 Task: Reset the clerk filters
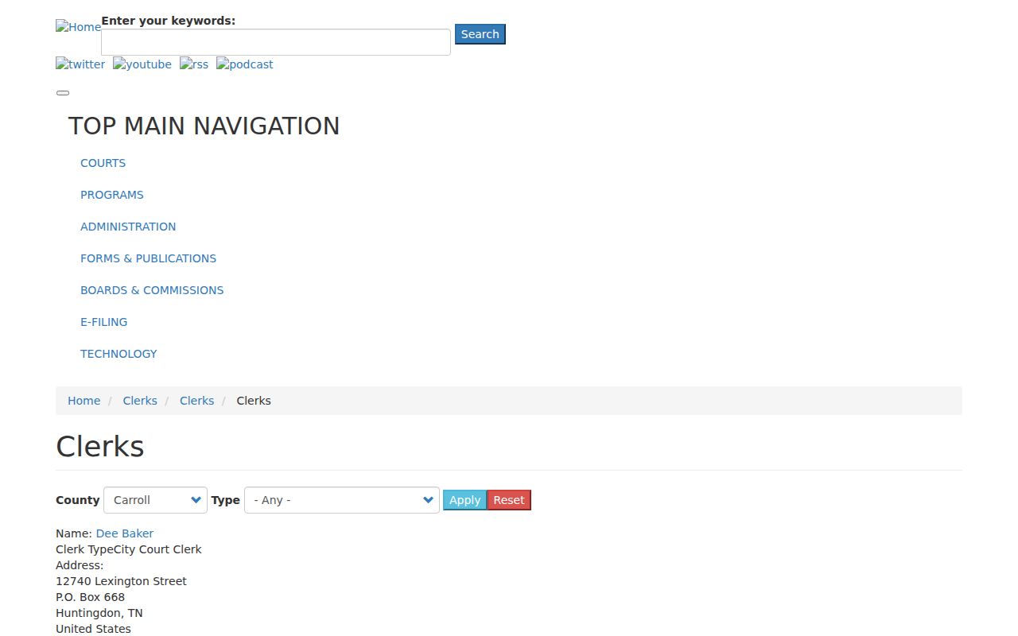(x=509, y=500)
